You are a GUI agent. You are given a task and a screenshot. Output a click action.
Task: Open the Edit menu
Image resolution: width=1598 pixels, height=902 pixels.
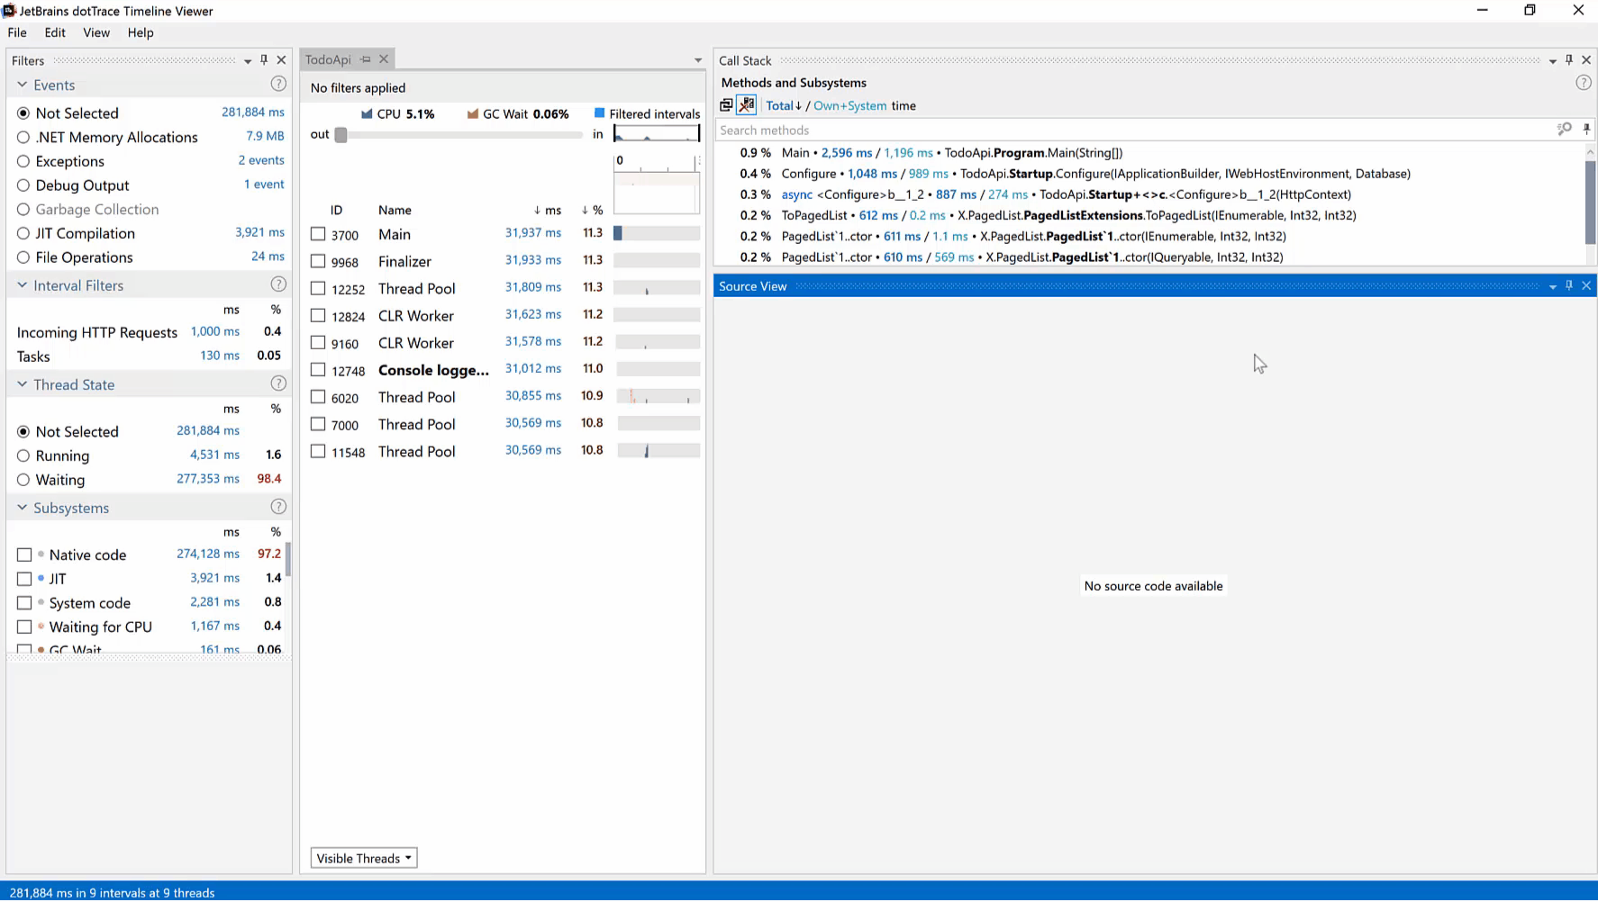click(x=55, y=32)
